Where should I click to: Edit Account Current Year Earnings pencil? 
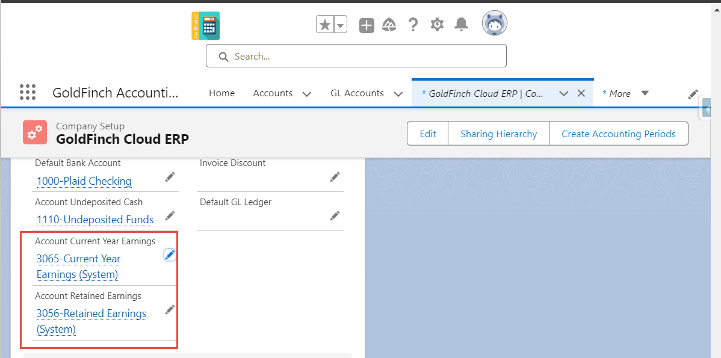point(170,255)
